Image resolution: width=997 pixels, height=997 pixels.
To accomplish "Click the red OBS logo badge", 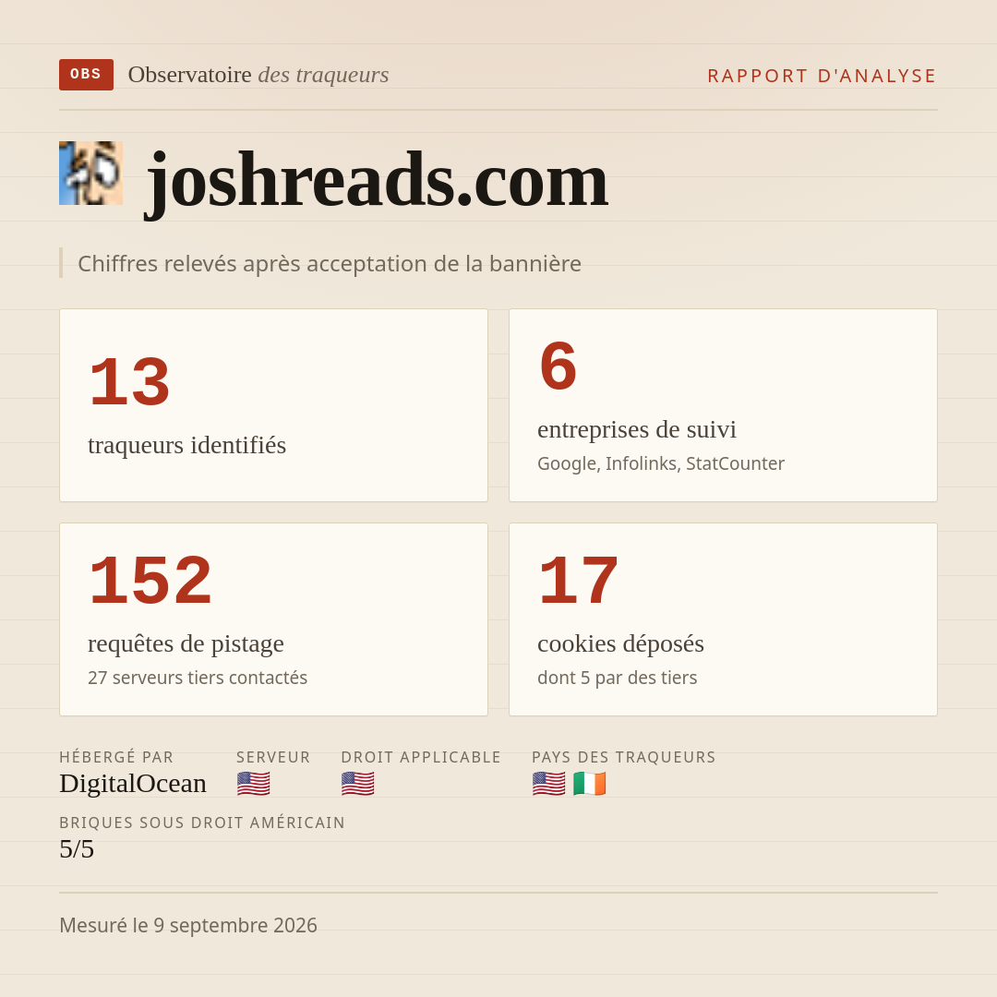I will [x=86, y=75].
